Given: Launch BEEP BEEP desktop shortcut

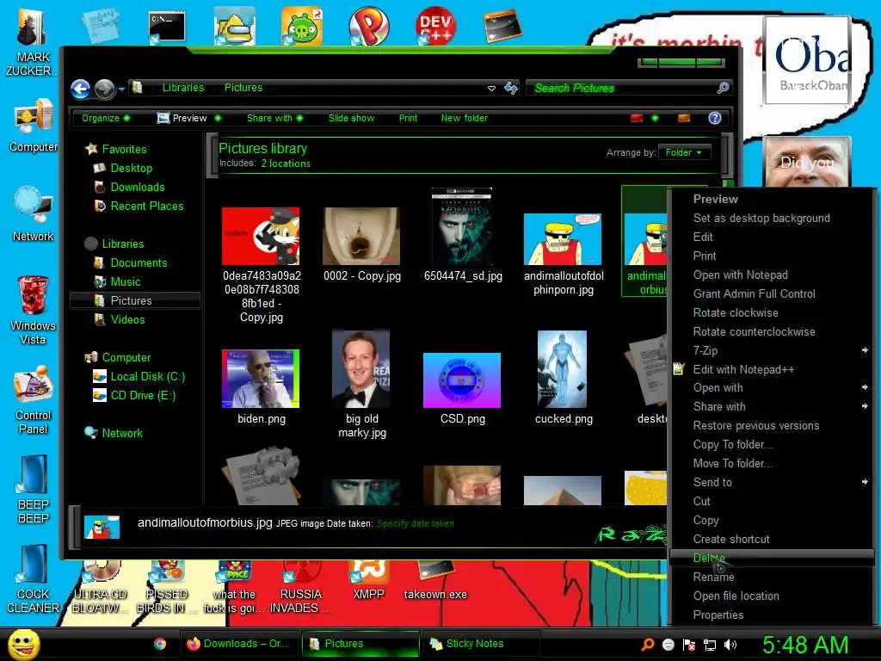Looking at the screenshot, I should coord(34,489).
